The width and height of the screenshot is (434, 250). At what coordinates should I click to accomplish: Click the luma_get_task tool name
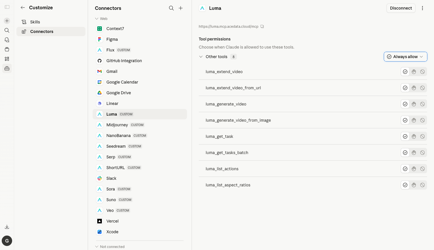point(219,136)
